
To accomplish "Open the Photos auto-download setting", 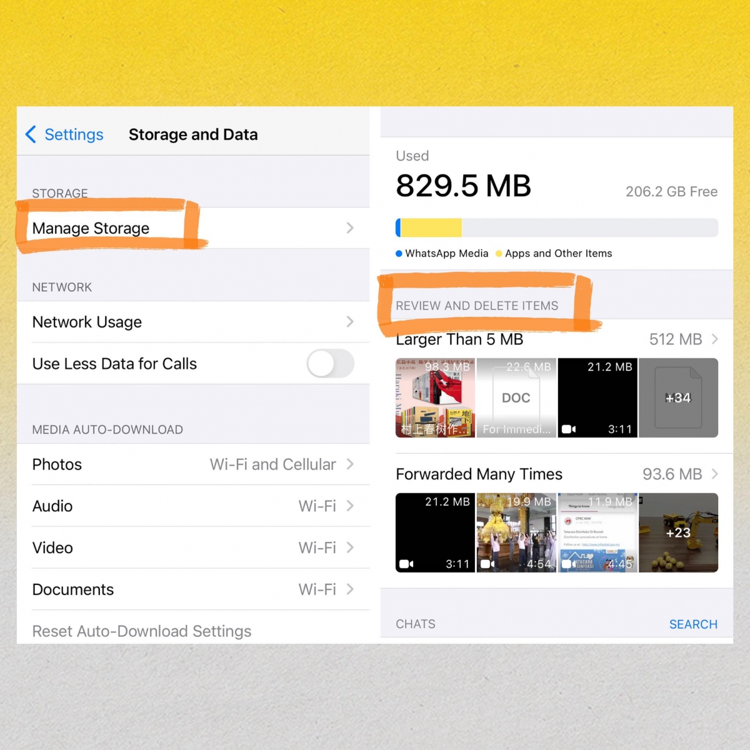I will coord(194,464).
